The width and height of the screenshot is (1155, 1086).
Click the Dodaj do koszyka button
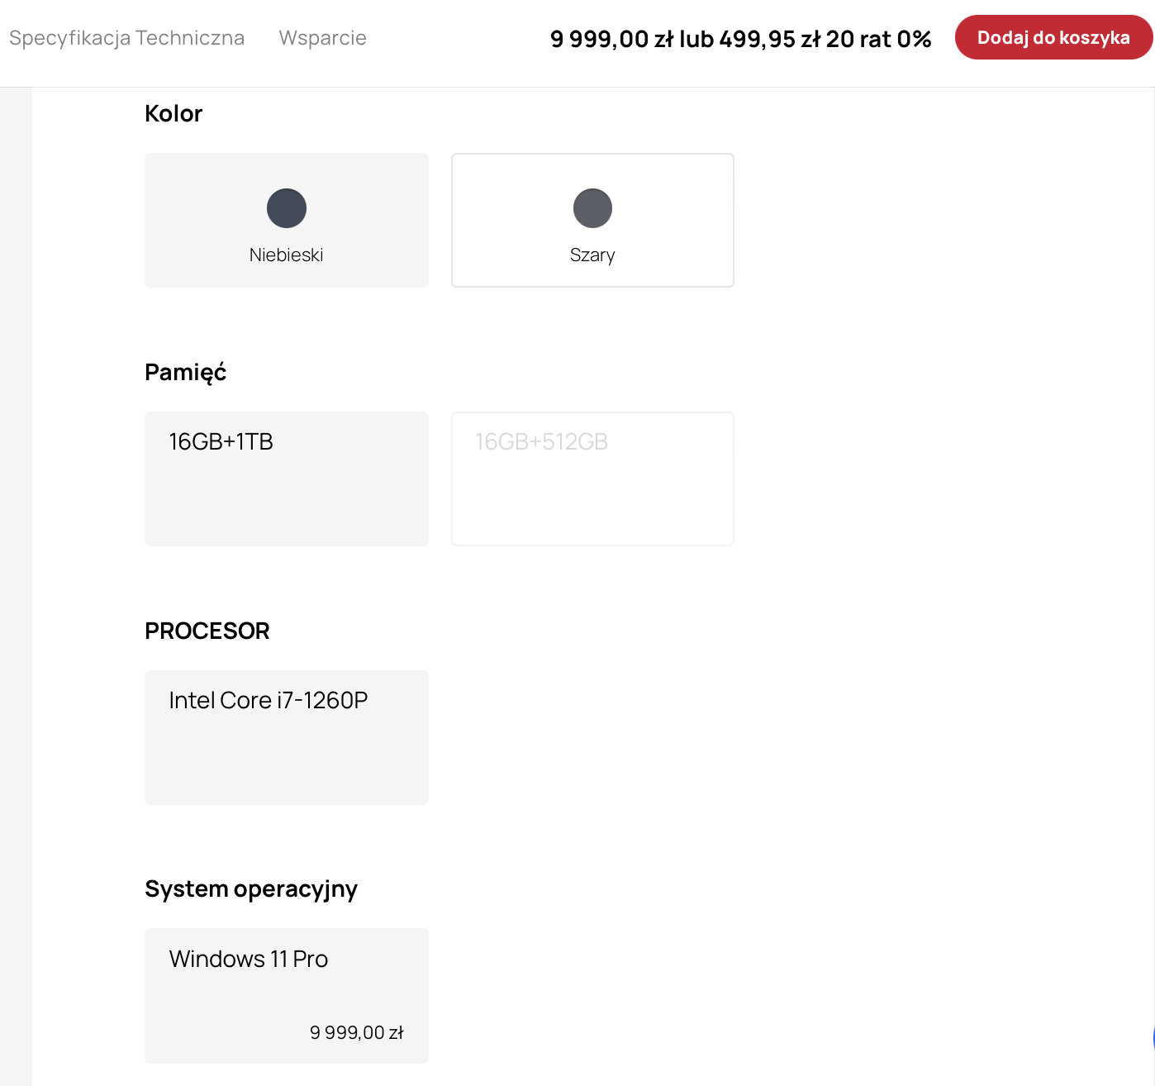[1053, 37]
